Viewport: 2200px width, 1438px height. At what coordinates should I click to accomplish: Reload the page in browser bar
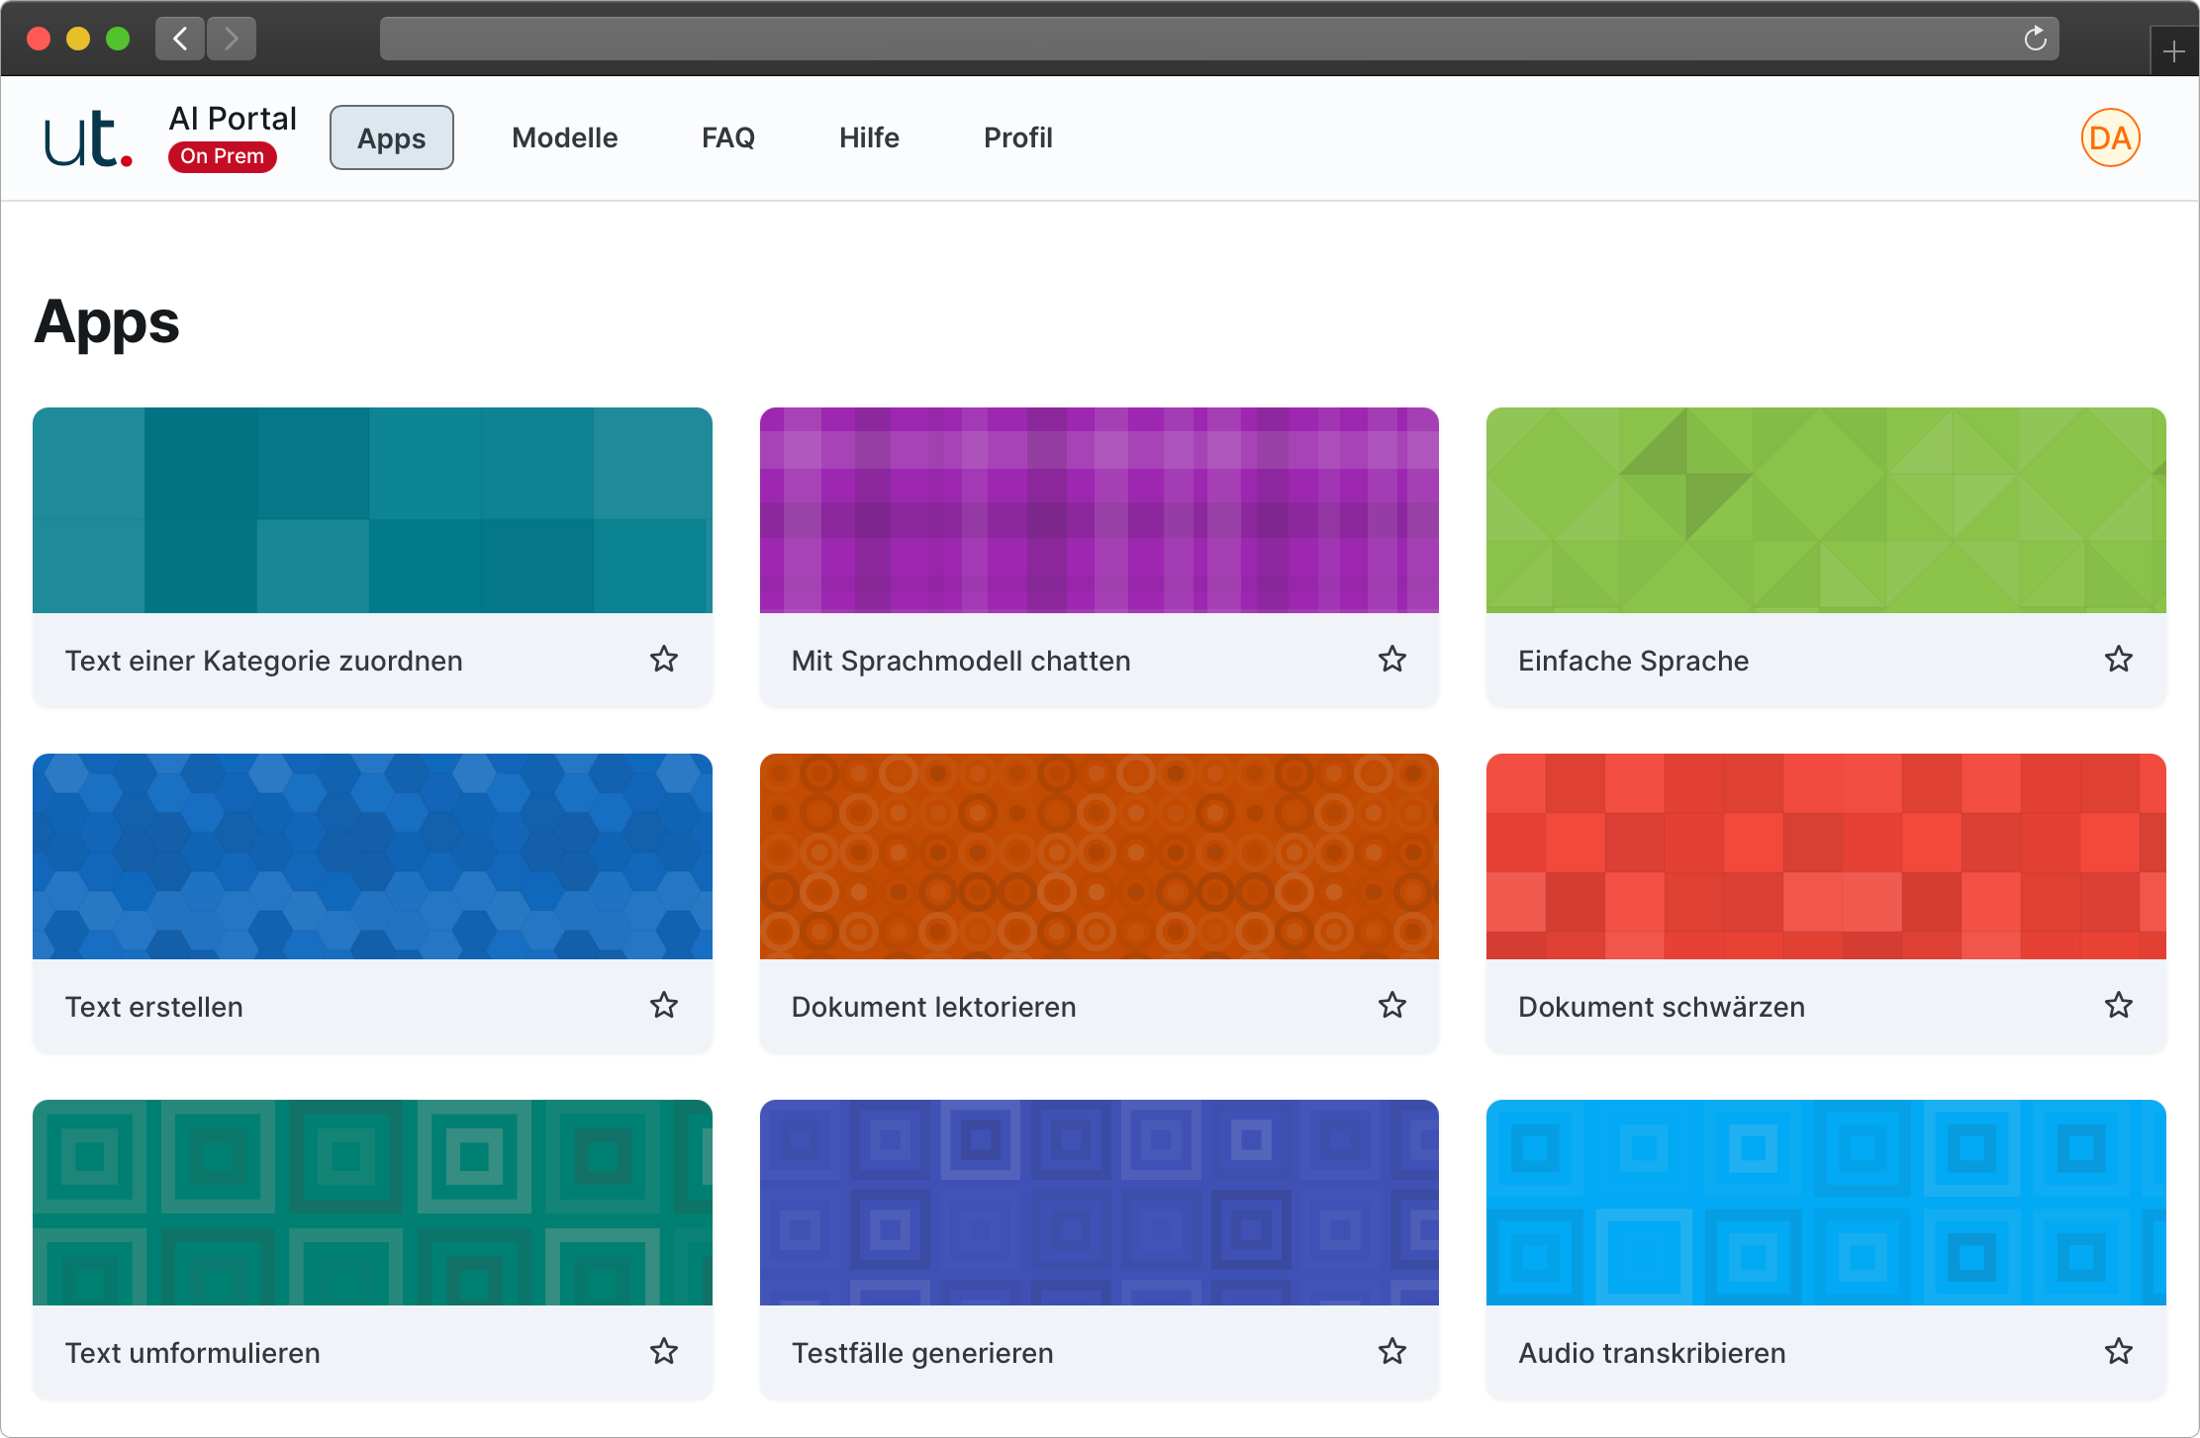coord(2035,39)
